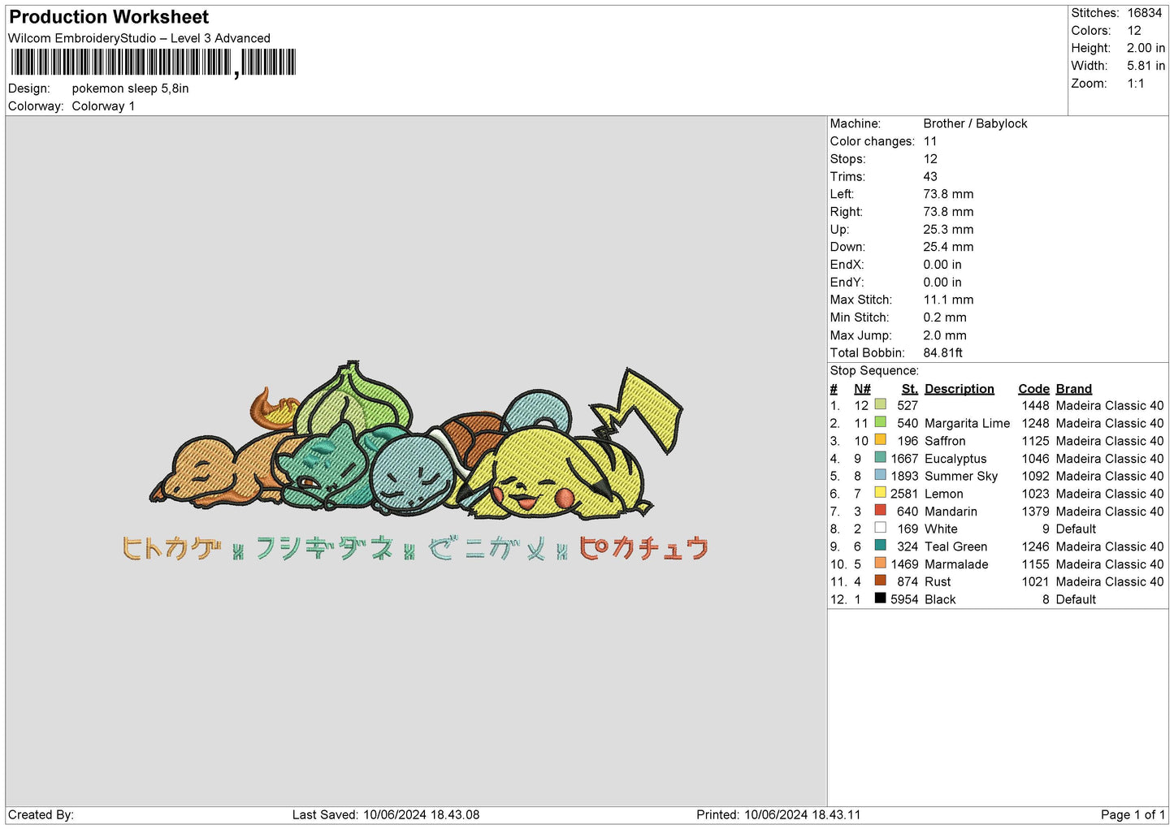Click the 'Wilcom EmbroideryStudio – Level 3 Advanced' text
The image size is (1174, 829).
coord(139,38)
